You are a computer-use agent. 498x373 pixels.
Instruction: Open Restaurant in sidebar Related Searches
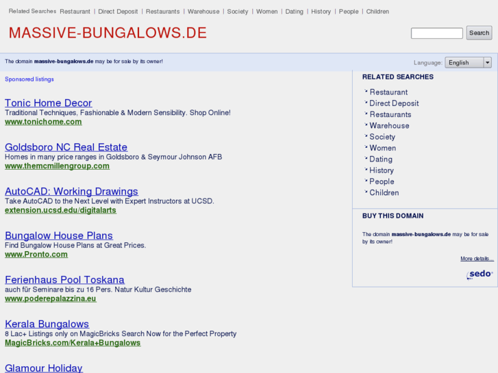(388, 92)
